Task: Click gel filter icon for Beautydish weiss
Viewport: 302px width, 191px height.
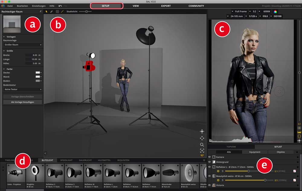Action: pos(295,180)
